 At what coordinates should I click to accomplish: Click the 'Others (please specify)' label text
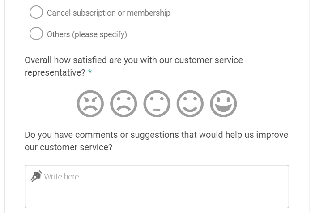(x=87, y=34)
